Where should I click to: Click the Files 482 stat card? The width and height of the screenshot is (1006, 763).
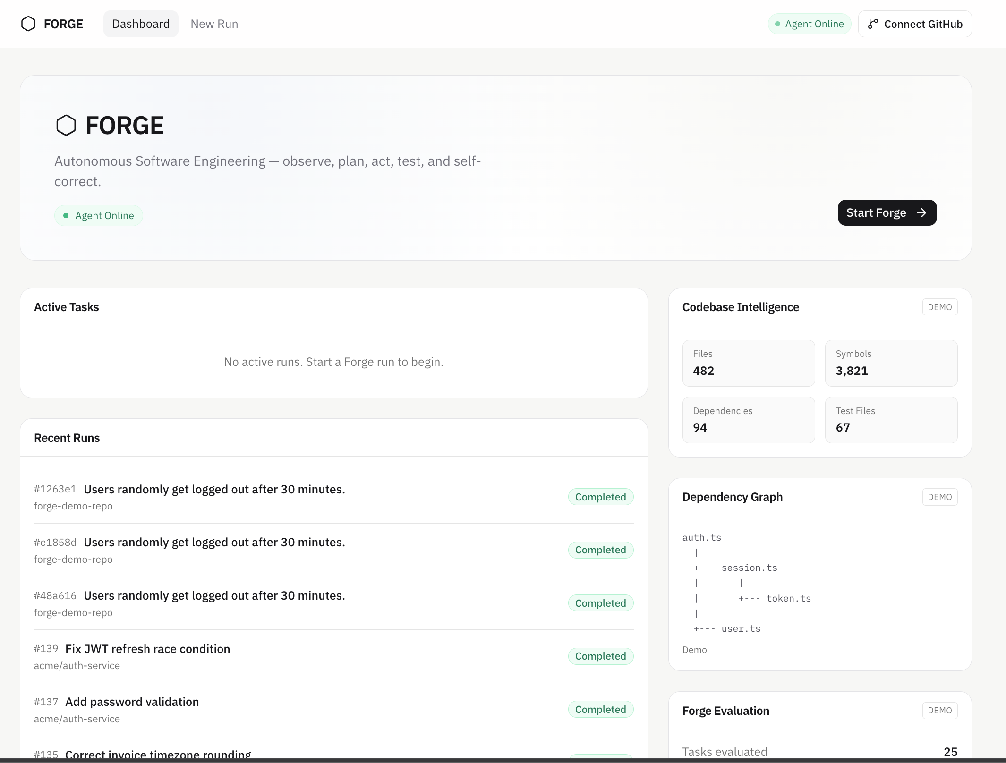point(749,363)
